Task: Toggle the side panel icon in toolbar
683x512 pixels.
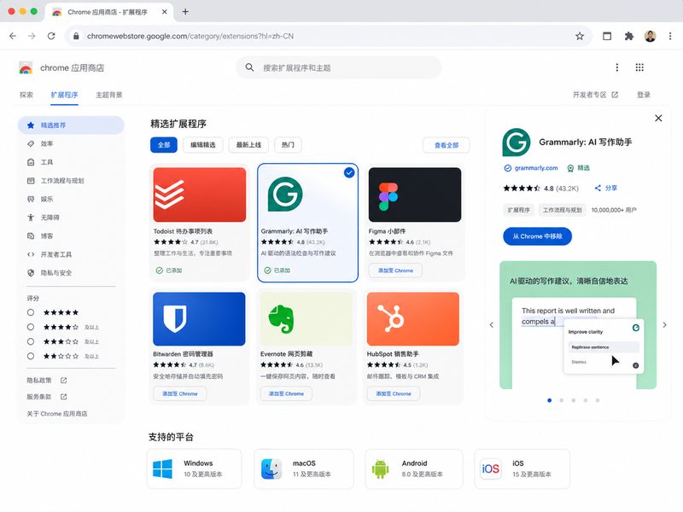Action: (607, 36)
